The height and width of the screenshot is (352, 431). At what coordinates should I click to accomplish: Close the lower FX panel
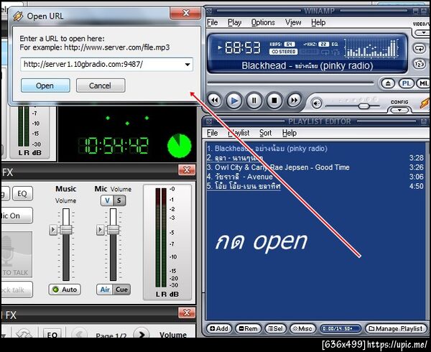tap(187, 312)
